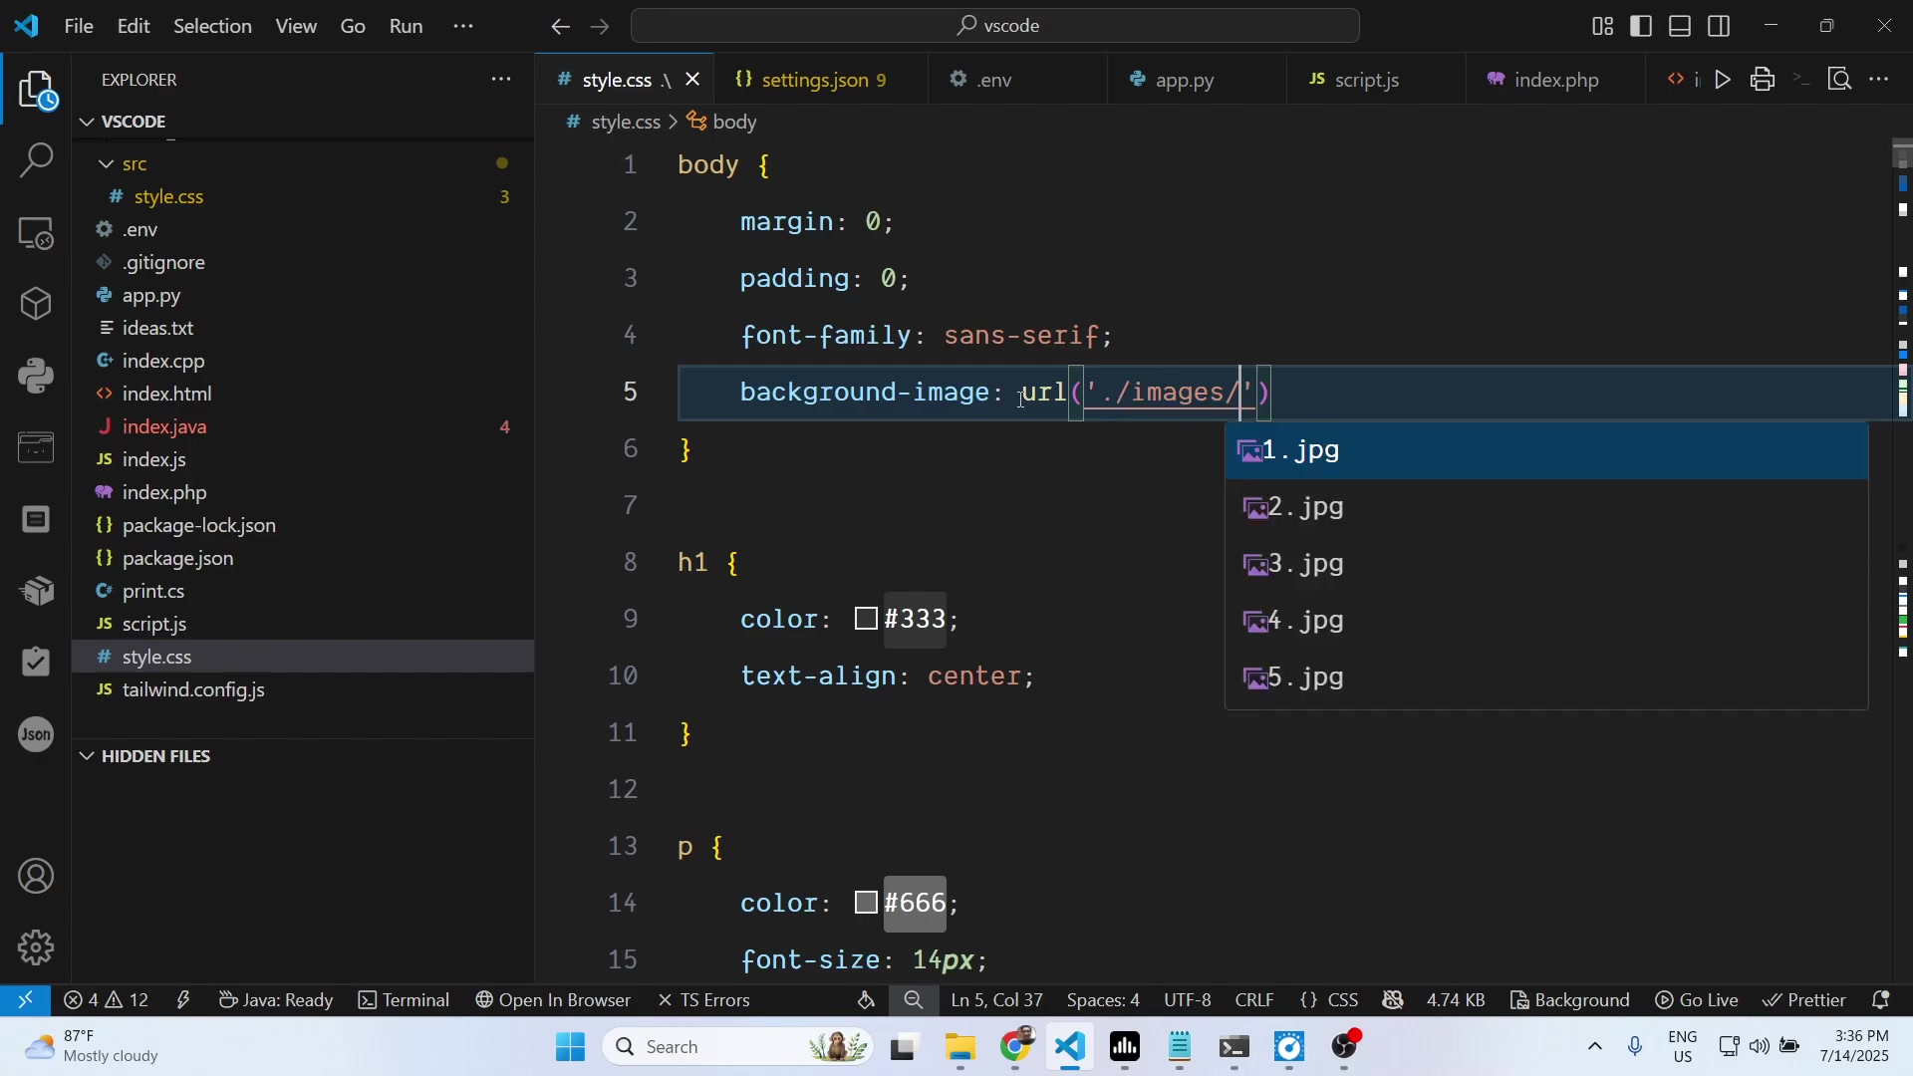Open notifications bell in status bar
1913x1076 pixels.
1882,1000
